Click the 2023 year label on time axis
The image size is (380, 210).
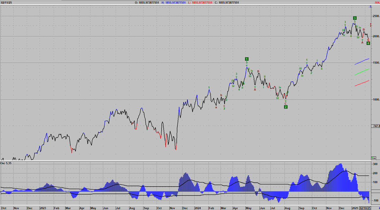tap(43, 208)
